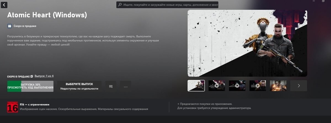This screenshot has width=331, height=123.
Task: Play the fourth video thumbnail
Action: click(x=258, y=86)
